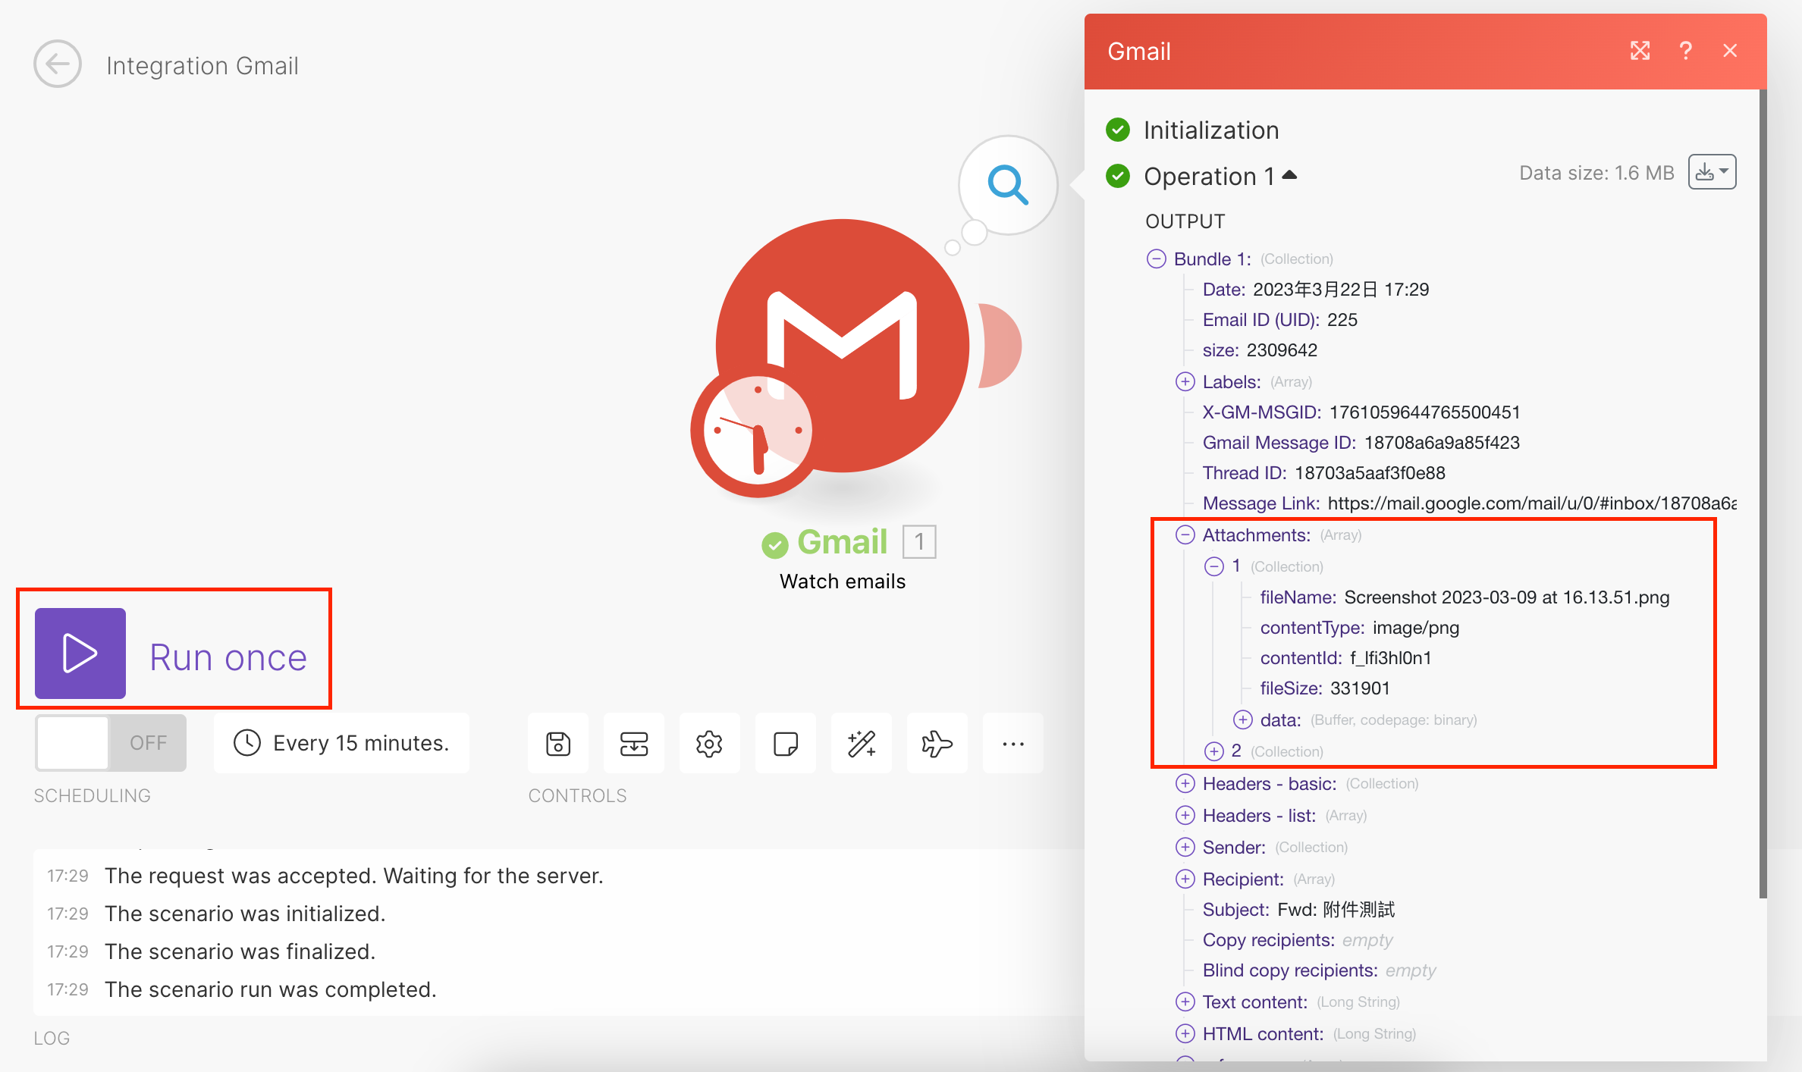The height and width of the screenshot is (1072, 1802).
Task: Click the export blueprint icon next to save
Action: pyautogui.click(x=633, y=743)
